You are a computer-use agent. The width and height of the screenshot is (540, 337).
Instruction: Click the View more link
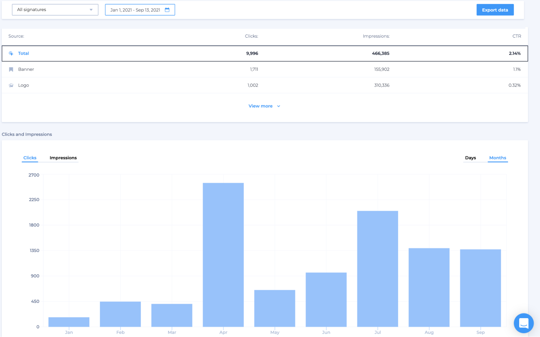[x=260, y=106]
